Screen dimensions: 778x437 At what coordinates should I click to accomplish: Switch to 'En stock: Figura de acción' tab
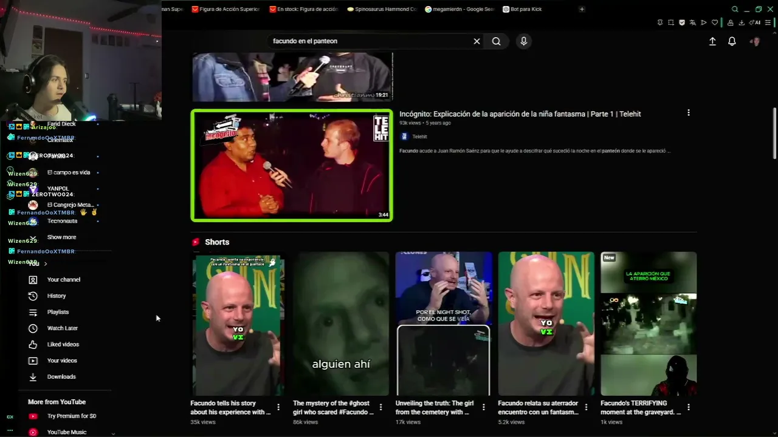coord(303,9)
